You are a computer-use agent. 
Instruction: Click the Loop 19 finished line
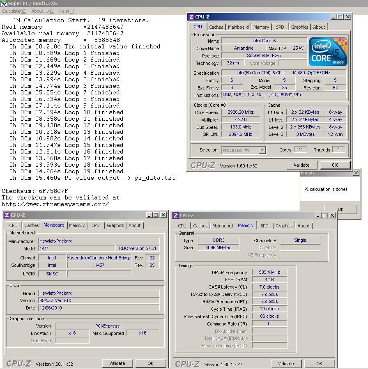(x=67, y=171)
